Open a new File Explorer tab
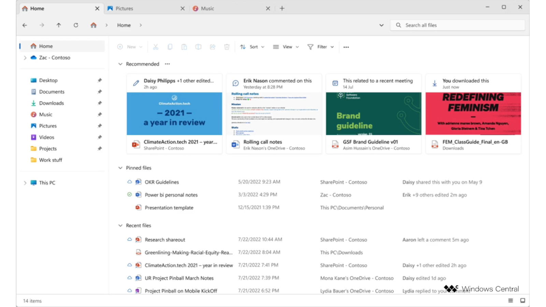546x307 pixels. coord(282,8)
